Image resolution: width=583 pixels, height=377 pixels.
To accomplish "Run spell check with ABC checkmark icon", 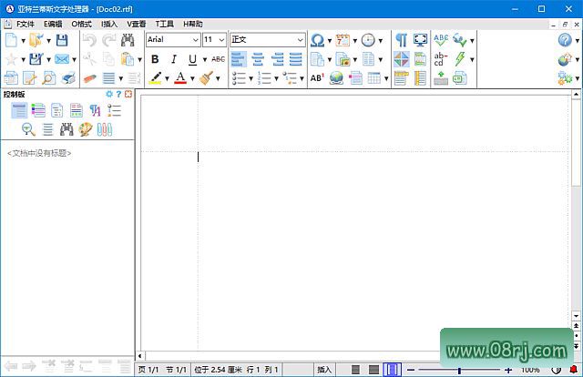I will [441, 40].
